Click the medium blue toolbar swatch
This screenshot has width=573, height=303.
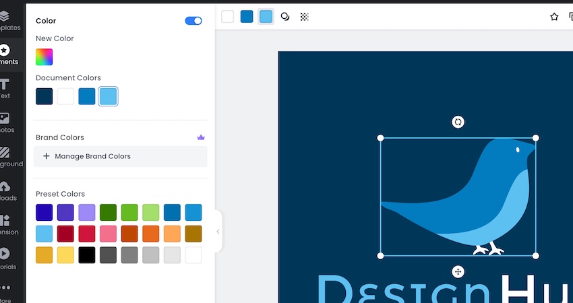pos(247,16)
